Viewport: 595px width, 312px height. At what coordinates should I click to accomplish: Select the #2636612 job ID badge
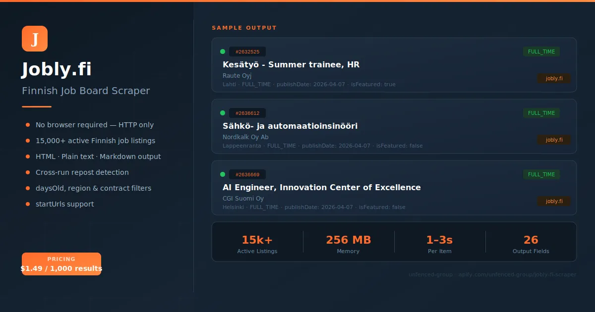tap(247, 113)
